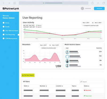
Task: Open a new tab with plus icon
Action: pos(98,3)
